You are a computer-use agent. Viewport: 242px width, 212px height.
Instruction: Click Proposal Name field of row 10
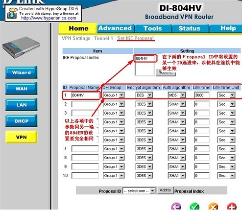click(x=85, y=176)
